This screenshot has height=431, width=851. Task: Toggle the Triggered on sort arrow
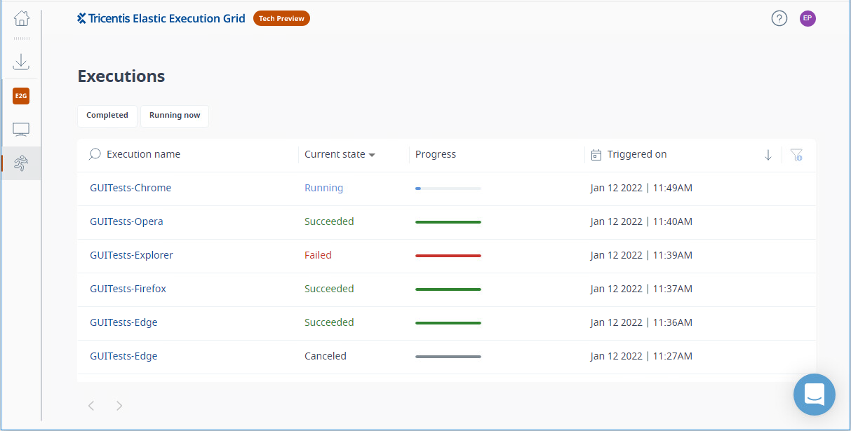768,155
